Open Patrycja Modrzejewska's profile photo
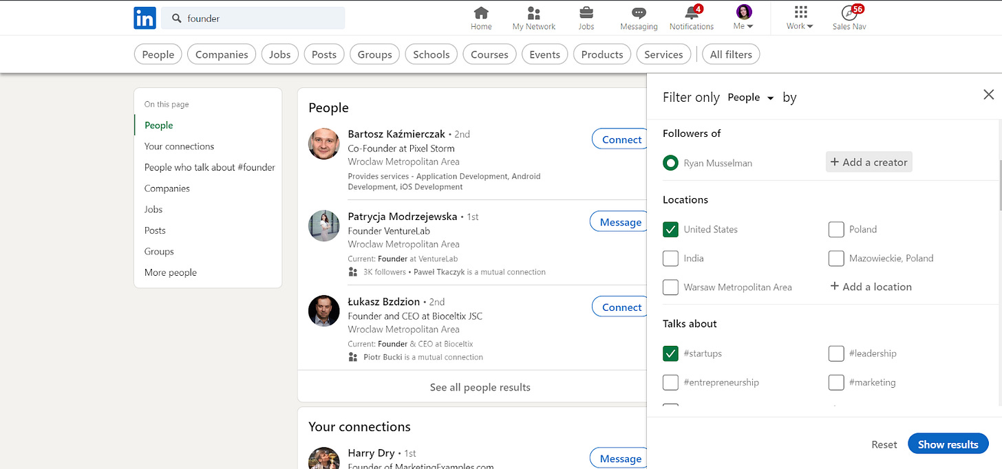This screenshot has width=1002, height=469. coord(323,226)
